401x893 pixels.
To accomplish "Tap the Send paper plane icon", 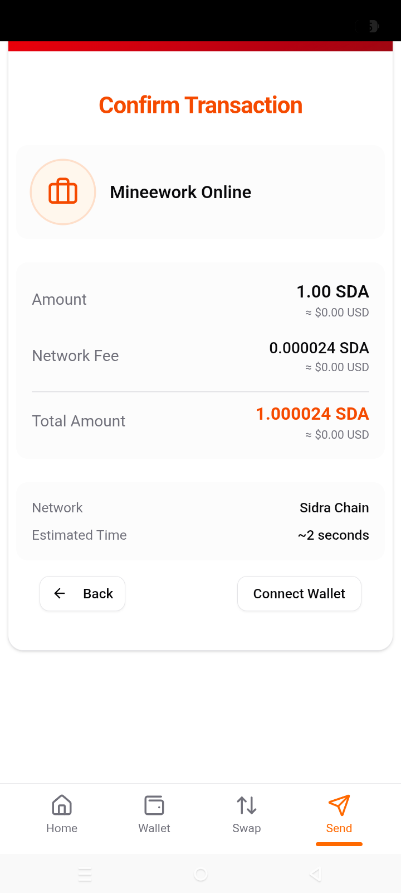I will 339,805.
